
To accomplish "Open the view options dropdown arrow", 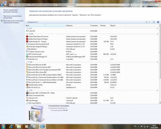I will click(149, 22).
